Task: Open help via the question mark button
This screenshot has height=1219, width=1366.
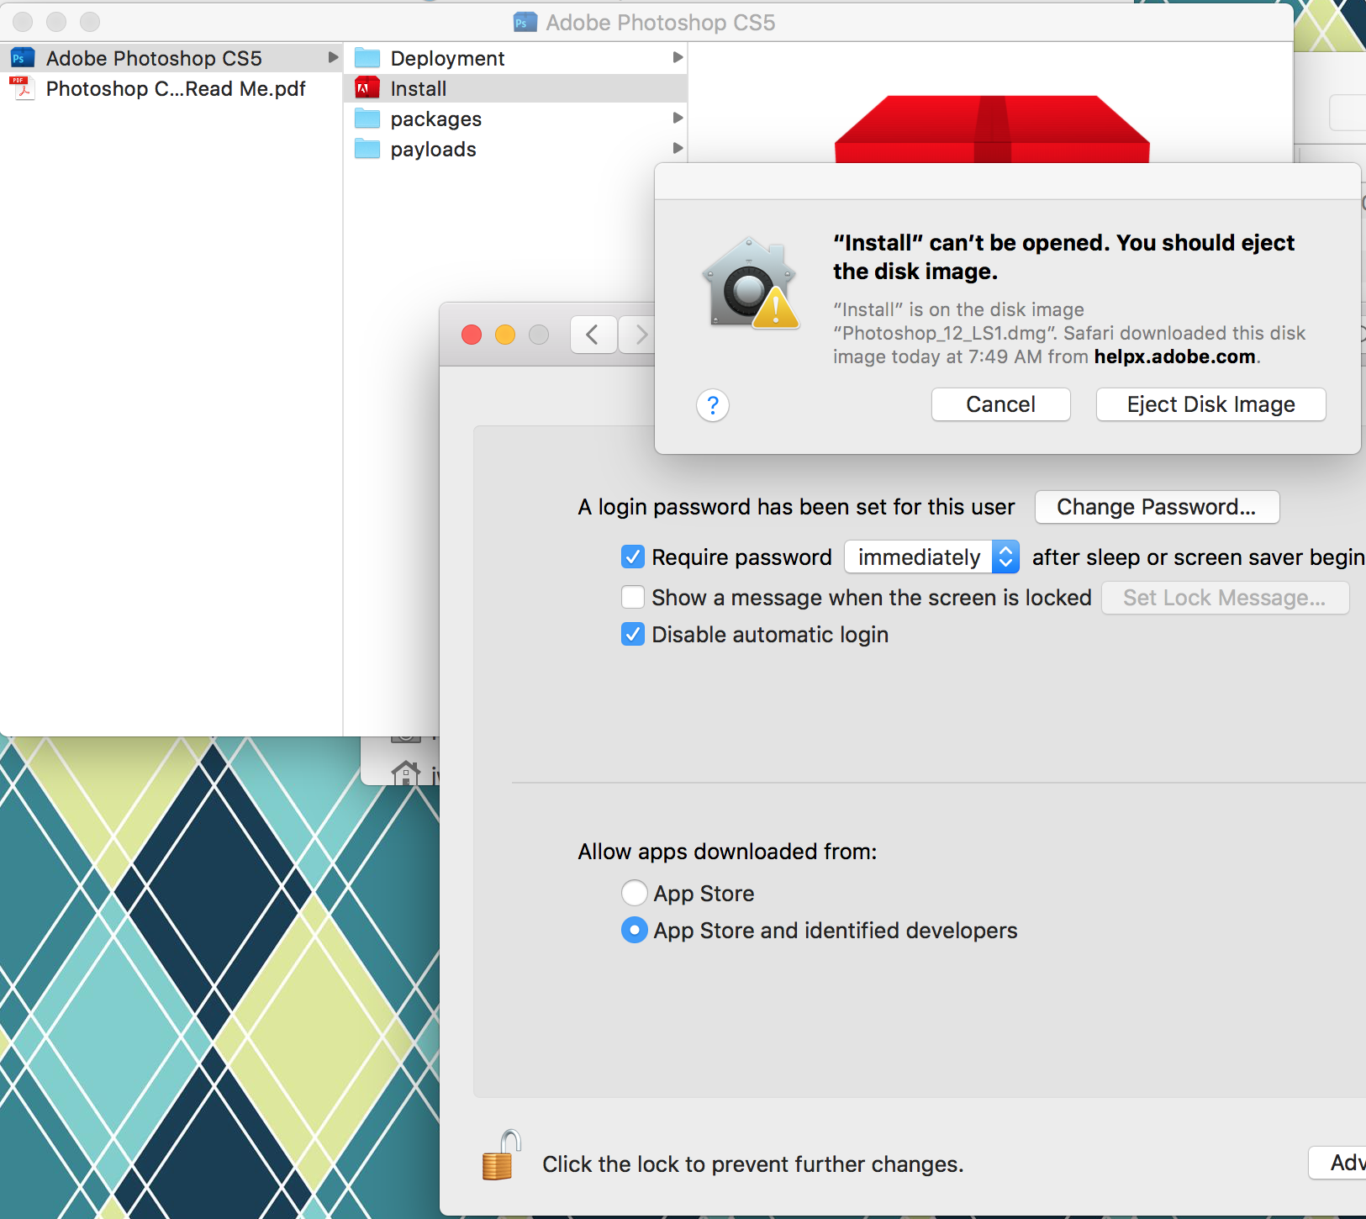Action: pos(713,405)
